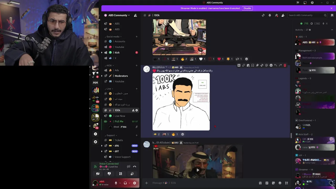Create channel in KICK category
Viewport: 336px width, 189px height.
(x=136, y=65)
